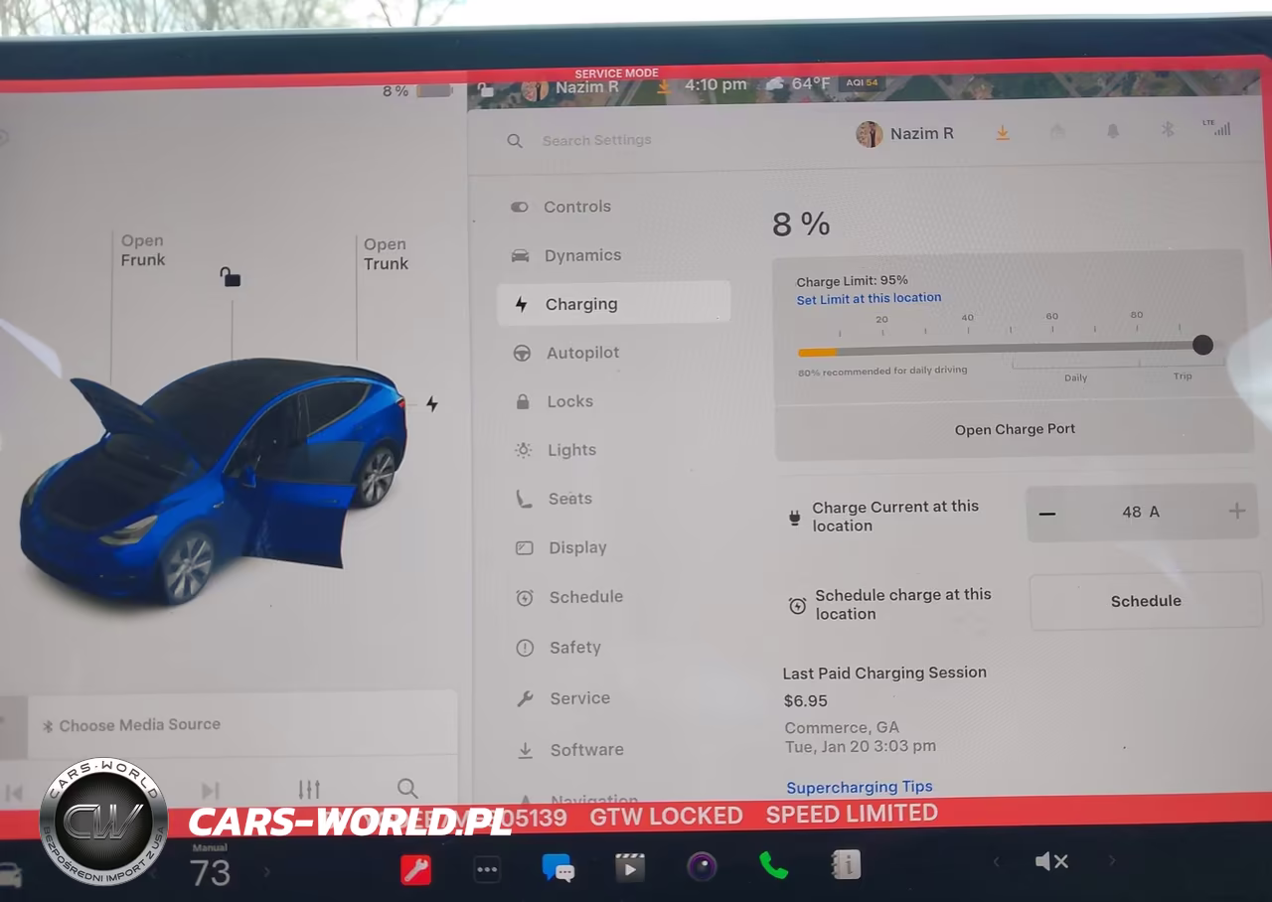Viewport: 1272px width, 902px height.
Task: Click the 4:10 pm clock in status bar
Action: click(715, 85)
